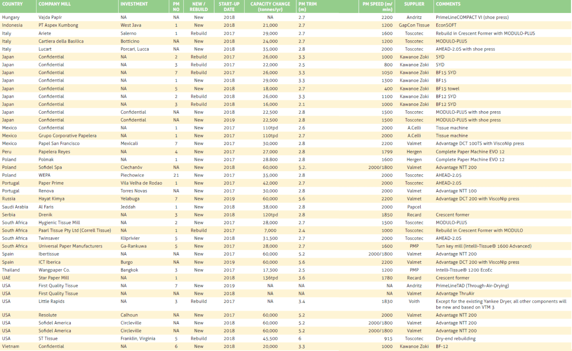Click the Bangkok cell
This screenshot has height=351, width=572.
129,270
